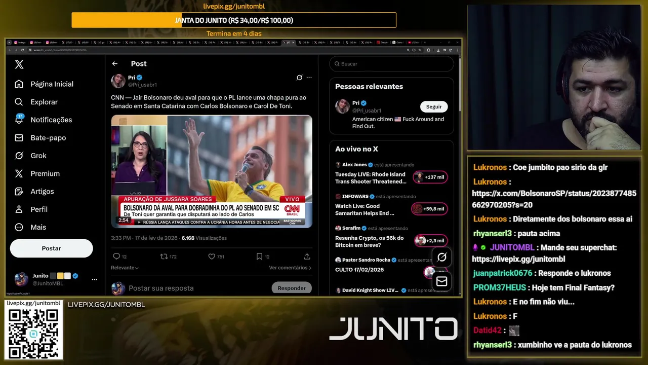Click the floating Grok button

tap(442, 258)
